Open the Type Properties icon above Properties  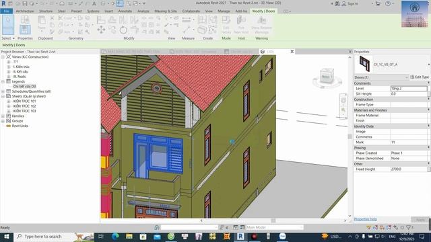pos(25,19)
